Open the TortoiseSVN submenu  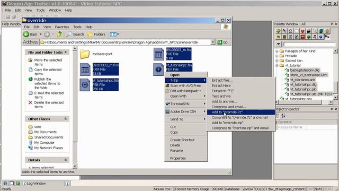coord(186,104)
